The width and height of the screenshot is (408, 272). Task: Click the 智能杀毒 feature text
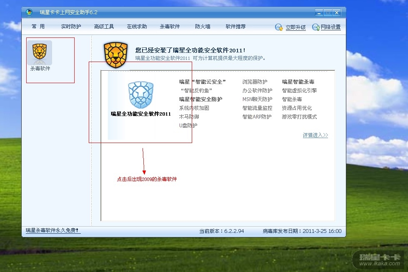[x=292, y=99]
